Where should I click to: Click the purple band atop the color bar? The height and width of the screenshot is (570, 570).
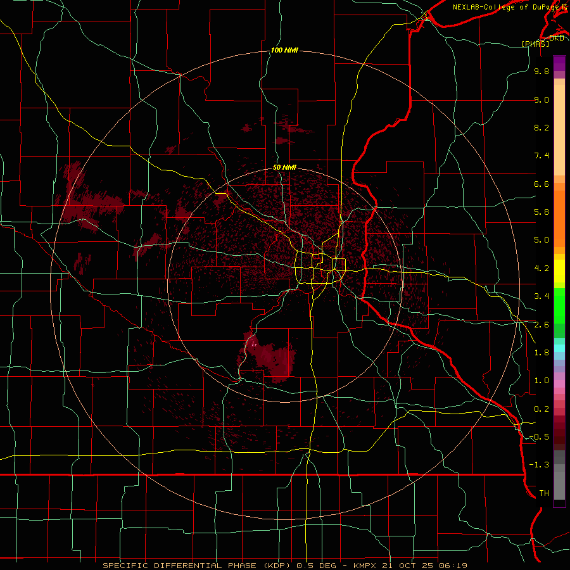click(x=559, y=63)
